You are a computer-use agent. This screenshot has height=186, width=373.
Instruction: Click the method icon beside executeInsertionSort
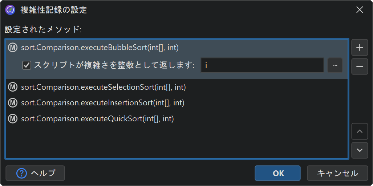click(13, 103)
